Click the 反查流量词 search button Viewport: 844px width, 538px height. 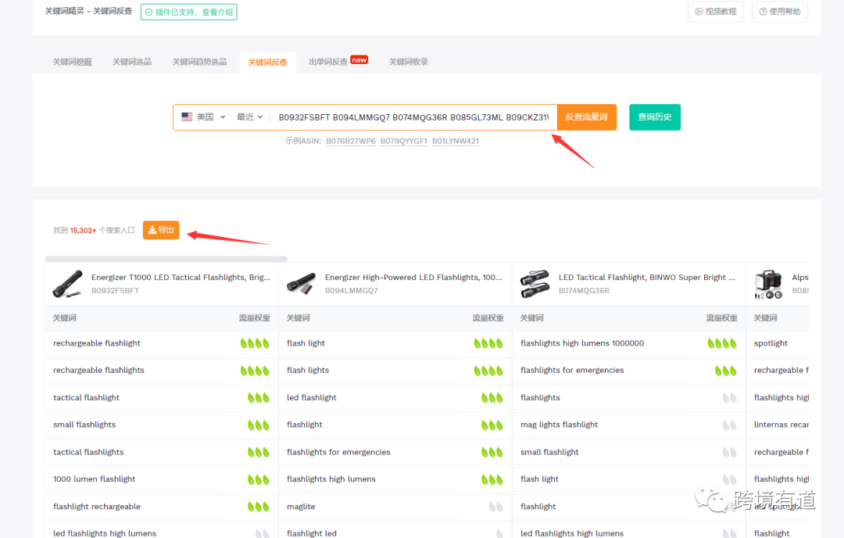pyautogui.click(x=587, y=117)
